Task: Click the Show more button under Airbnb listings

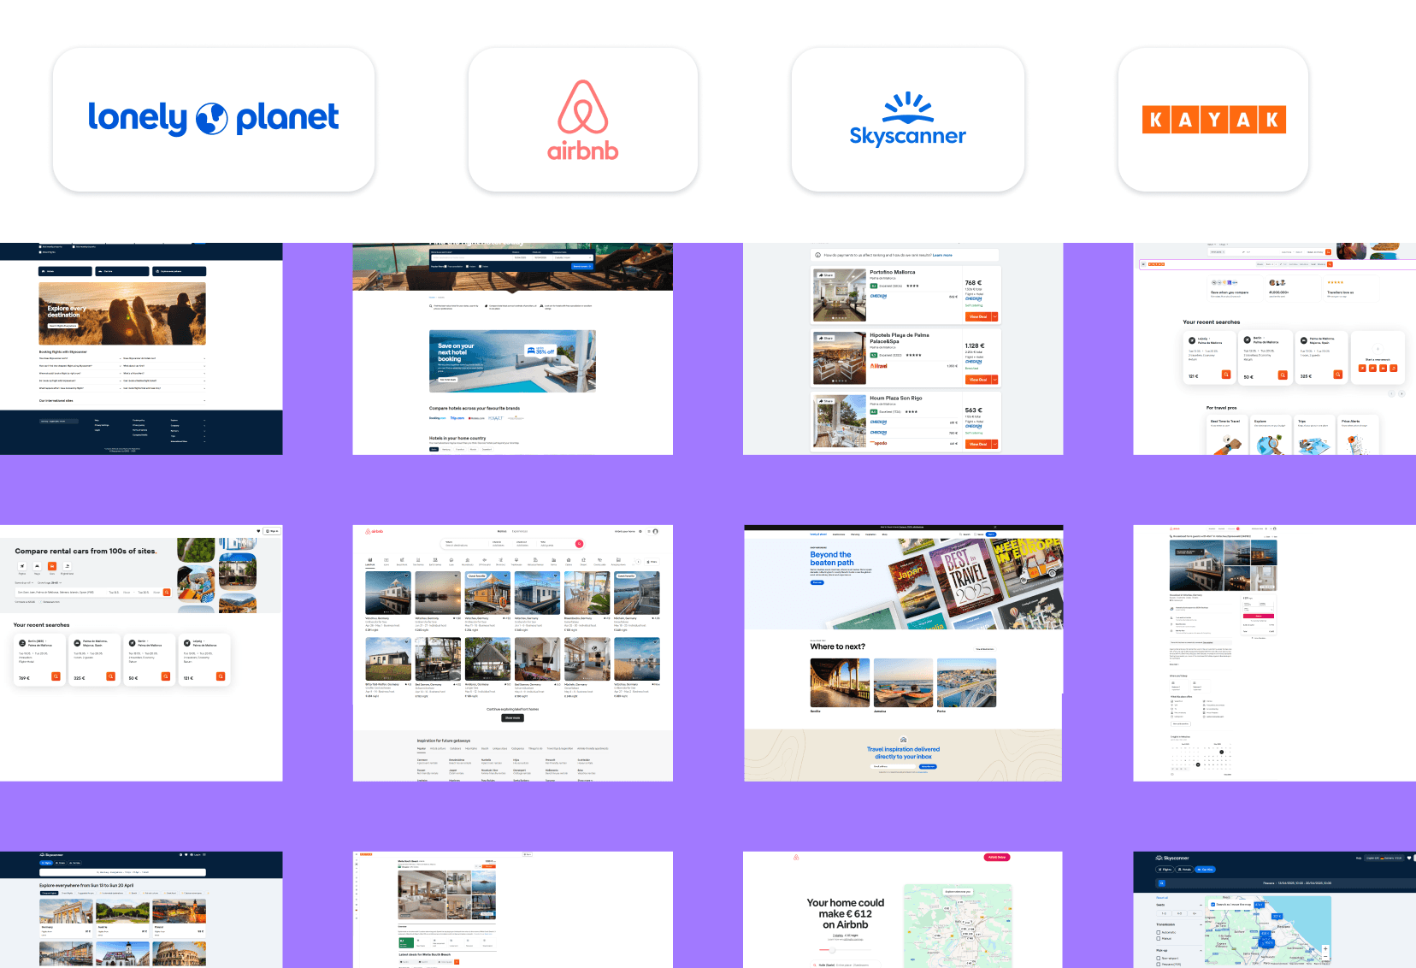Action: click(x=512, y=718)
